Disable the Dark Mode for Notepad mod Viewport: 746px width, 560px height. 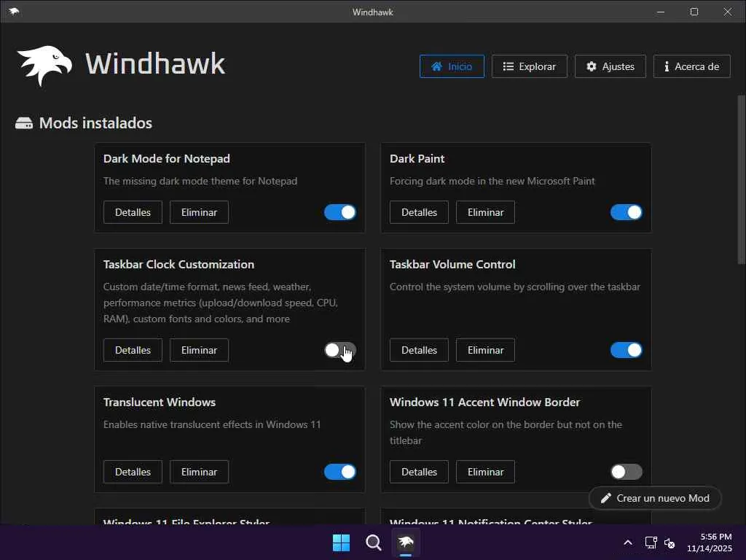pos(340,212)
